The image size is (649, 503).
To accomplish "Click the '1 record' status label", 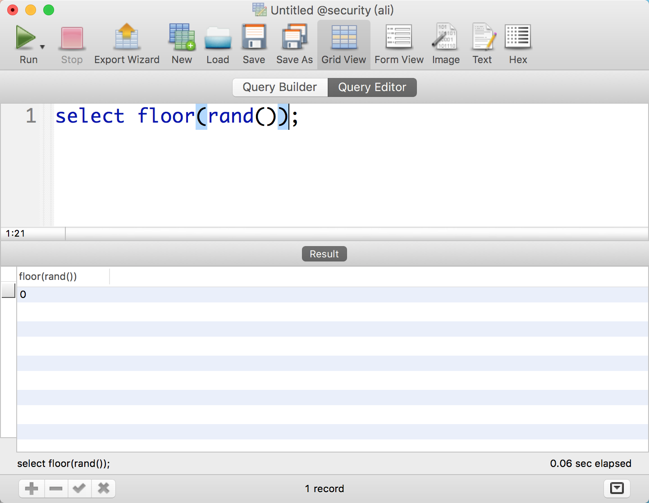I will (x=324, y=489).
